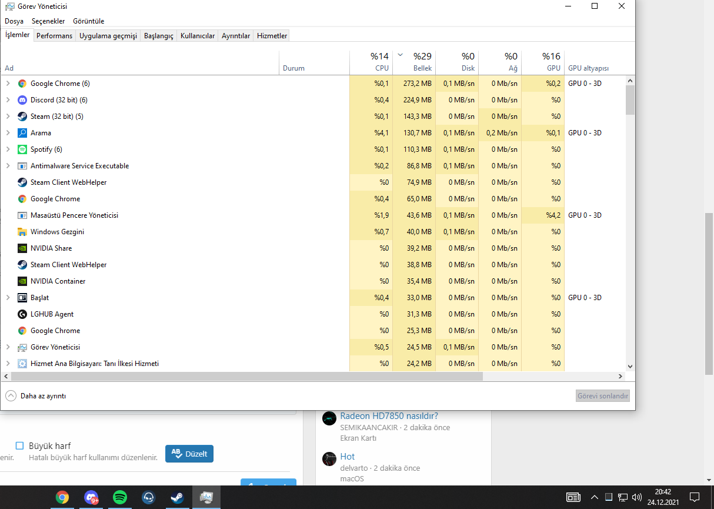Screen dimensions: 714x509
Task: Open Discord from the taskbar
Action: tap(91, 497)
